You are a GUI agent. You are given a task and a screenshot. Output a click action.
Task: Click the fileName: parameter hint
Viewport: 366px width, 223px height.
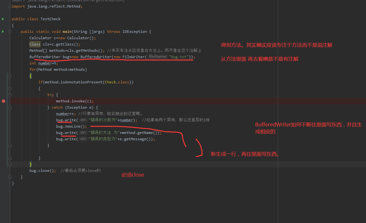pyautogui.click(x=158, y=57)
